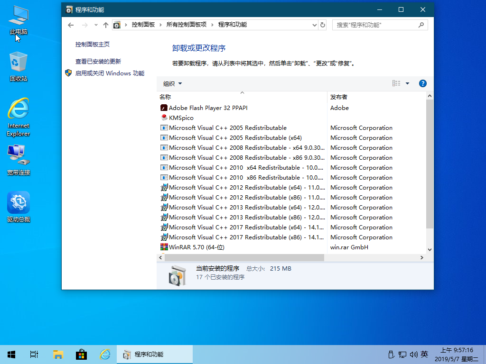Expand the address bar history dropdown
The image size is (486, 364).
click(314, 25)
